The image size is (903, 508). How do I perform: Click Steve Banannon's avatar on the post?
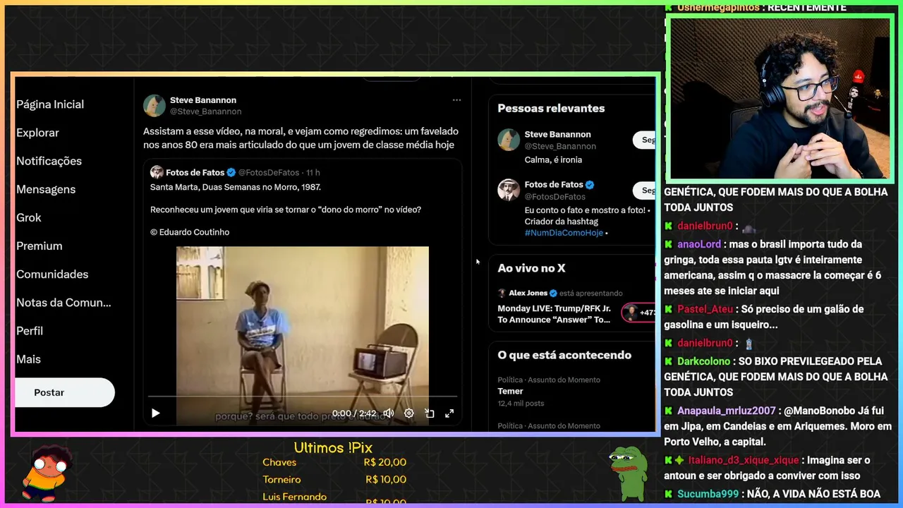tap(154, 106)
